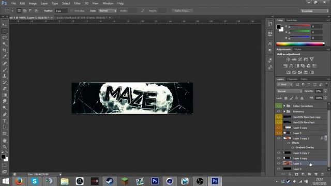The image size is (331, 186).
Task: Create a new layer
Action: (x=316, y=175)
